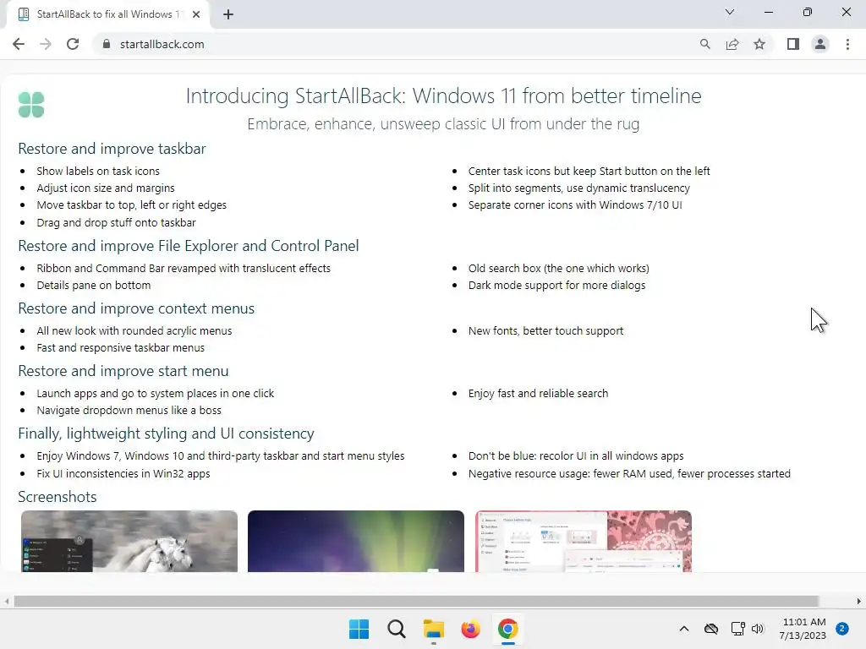
Task: Click "Separate corner icons with Windows 7/10 UI"
Action: (x=575, y=205)
